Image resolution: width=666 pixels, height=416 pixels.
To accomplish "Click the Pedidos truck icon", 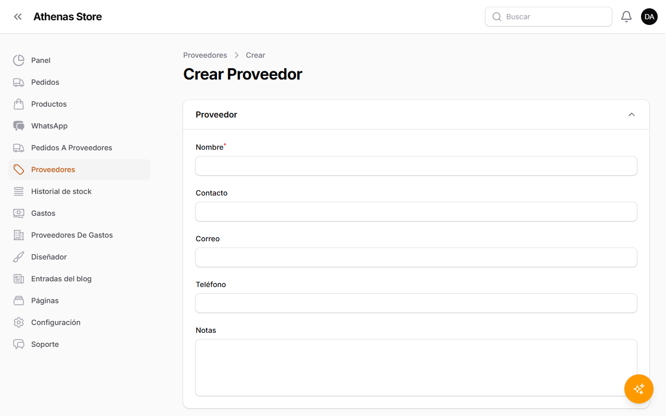I will (19, 82).
